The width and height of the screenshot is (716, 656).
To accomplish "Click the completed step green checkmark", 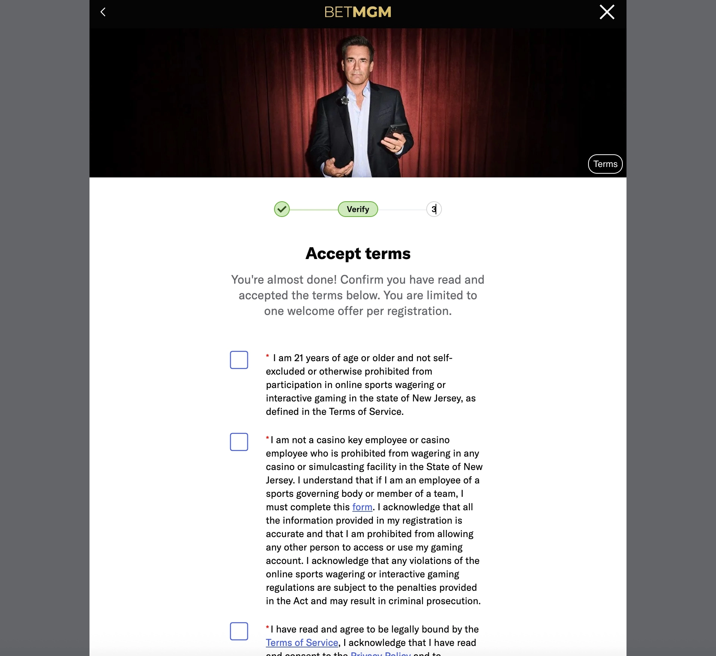I will (x=282, y=209).
